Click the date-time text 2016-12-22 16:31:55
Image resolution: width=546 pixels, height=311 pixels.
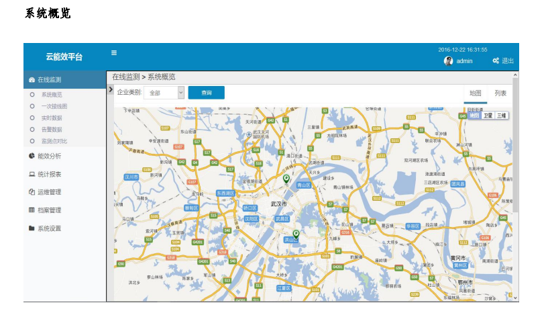coord(462,50)
